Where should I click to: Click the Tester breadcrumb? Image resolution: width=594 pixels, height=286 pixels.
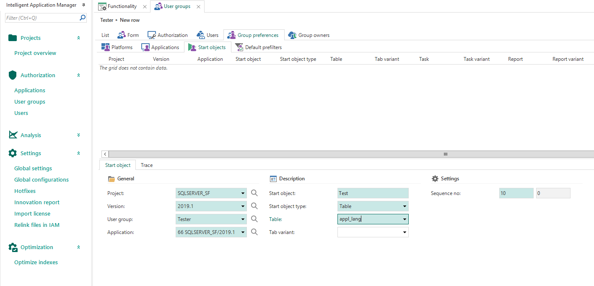coord(107,20)
